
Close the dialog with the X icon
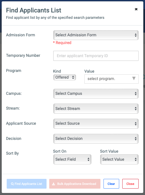pos(136,9)
